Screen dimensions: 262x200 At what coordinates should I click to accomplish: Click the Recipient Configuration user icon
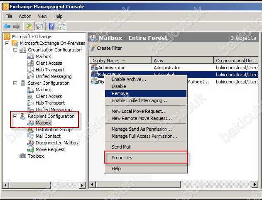click(x=22, y=116)
